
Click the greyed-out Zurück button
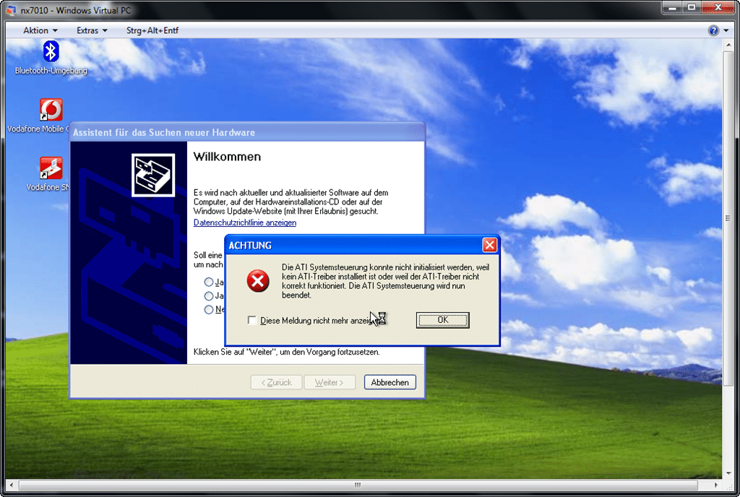(277, 382)
